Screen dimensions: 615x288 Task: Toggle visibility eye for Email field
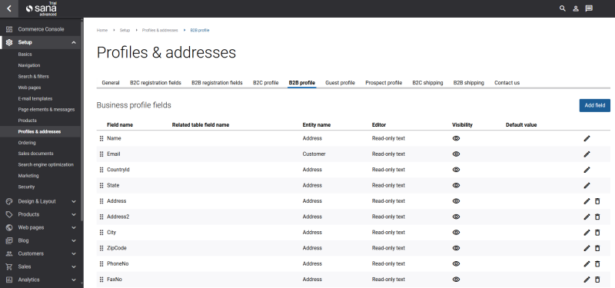pos(456,154)
